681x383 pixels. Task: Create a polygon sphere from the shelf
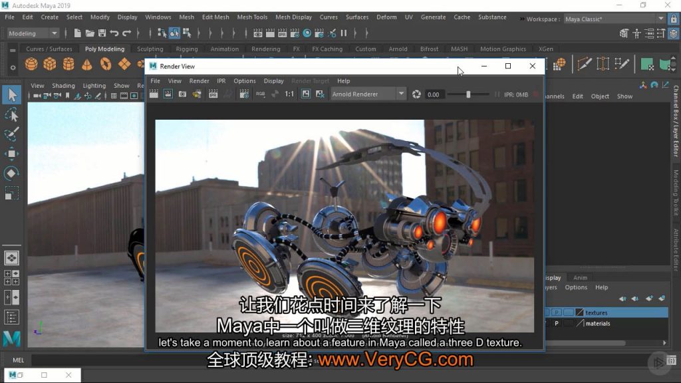31,64
